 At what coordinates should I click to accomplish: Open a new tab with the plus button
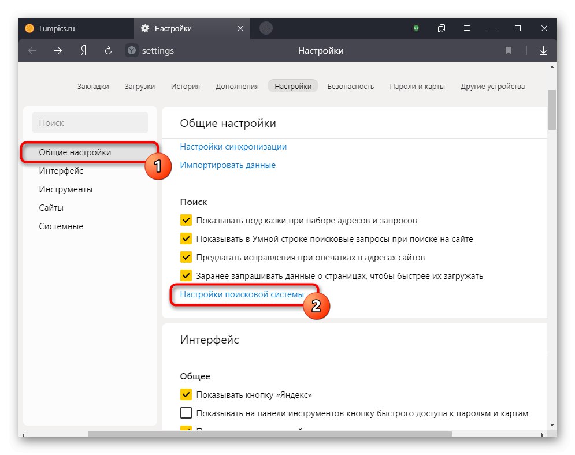click(265, 28)
